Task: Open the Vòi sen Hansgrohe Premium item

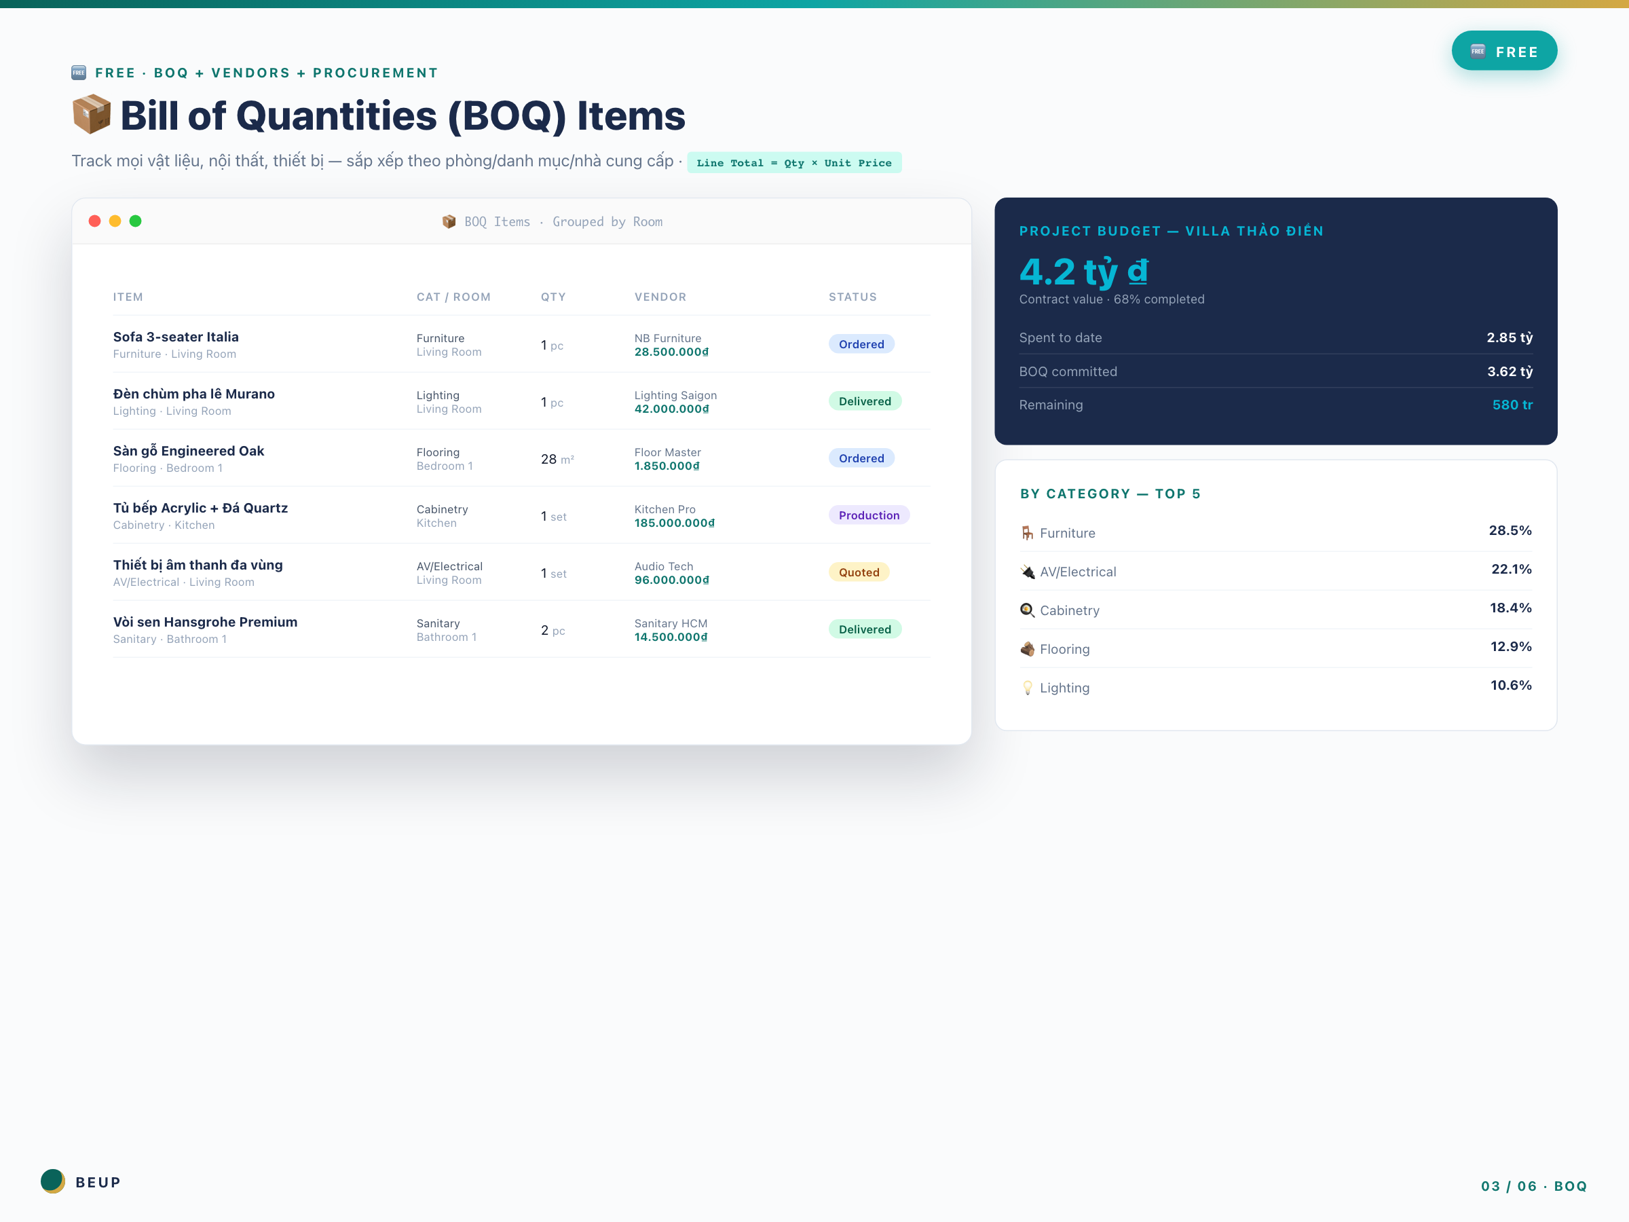Action: [206, 622]
